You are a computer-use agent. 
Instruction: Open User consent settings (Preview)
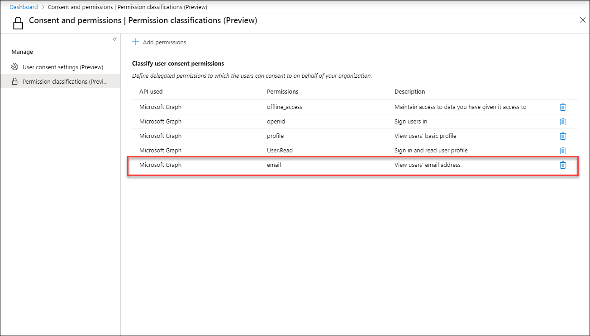coord(63,67)
